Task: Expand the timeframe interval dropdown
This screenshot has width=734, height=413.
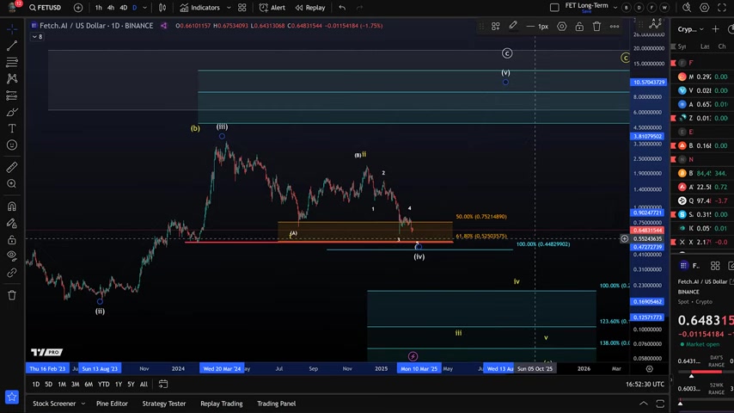Action: tap(144, 8)
